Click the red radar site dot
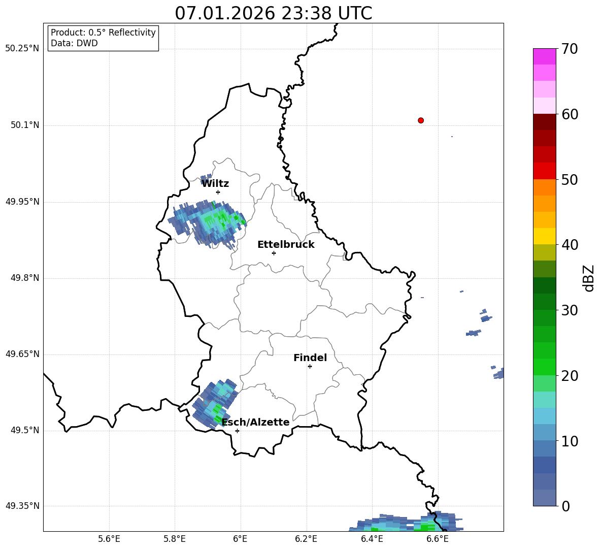 click(421, 120)
